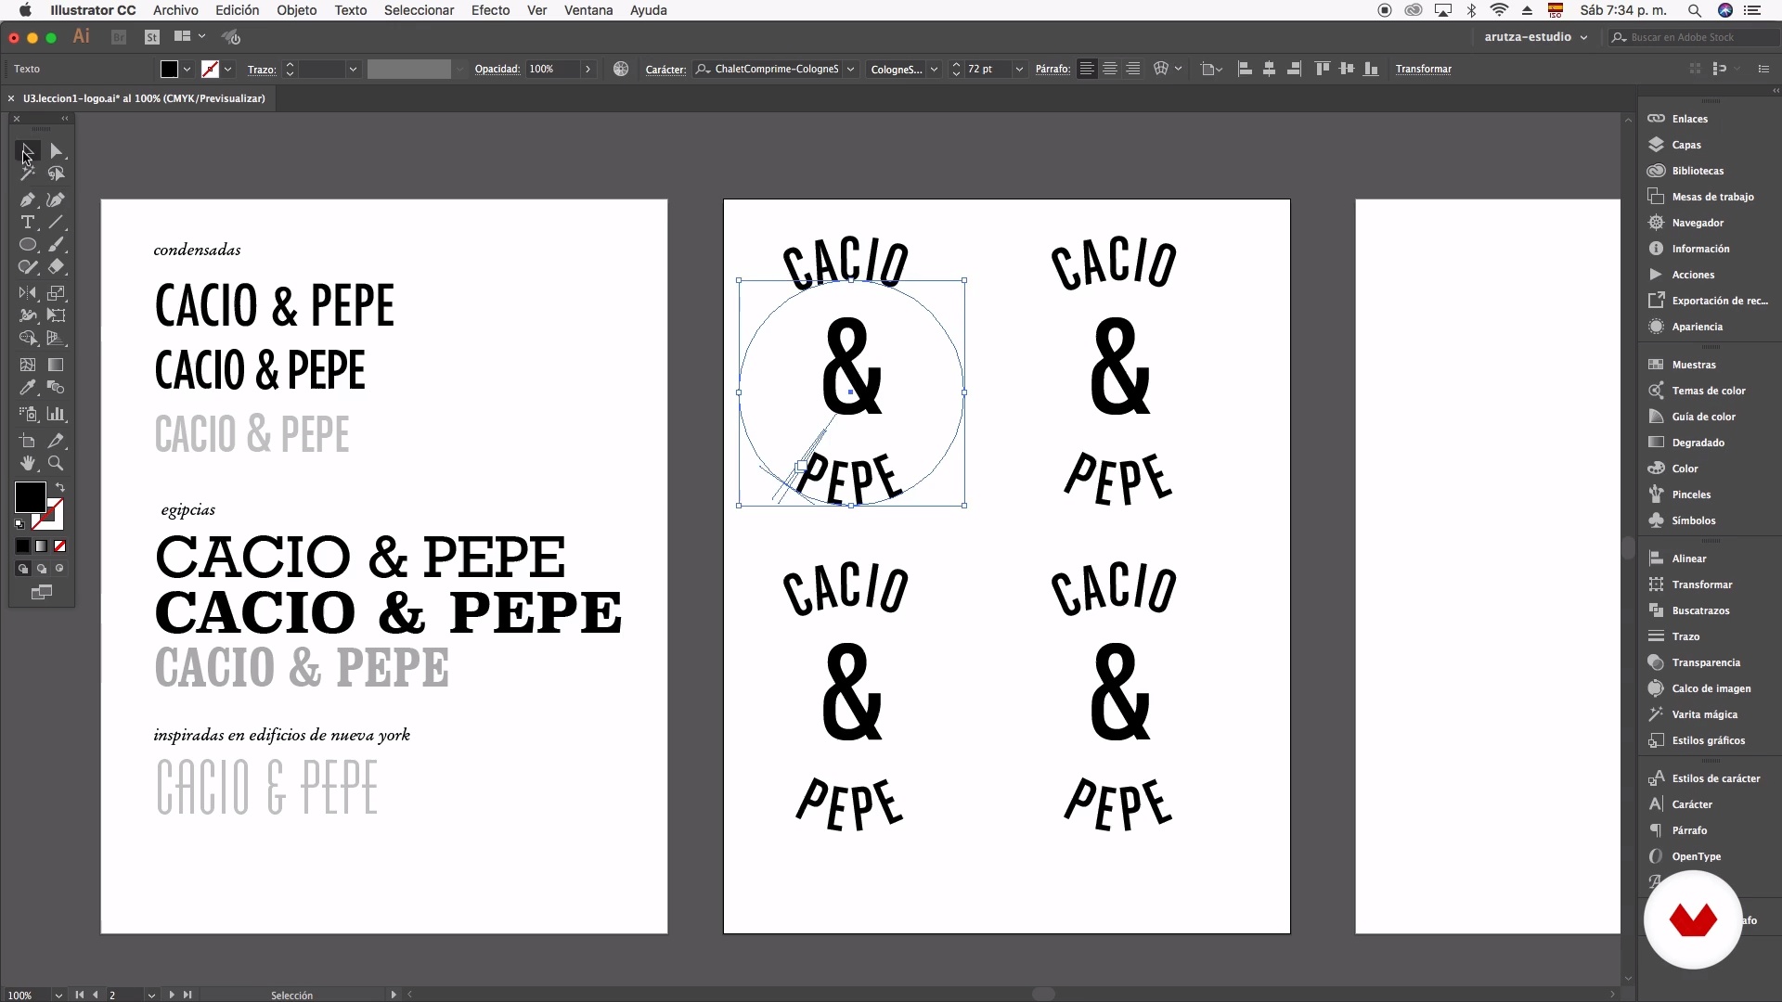Set paint to gradient mode

[42, 546]
